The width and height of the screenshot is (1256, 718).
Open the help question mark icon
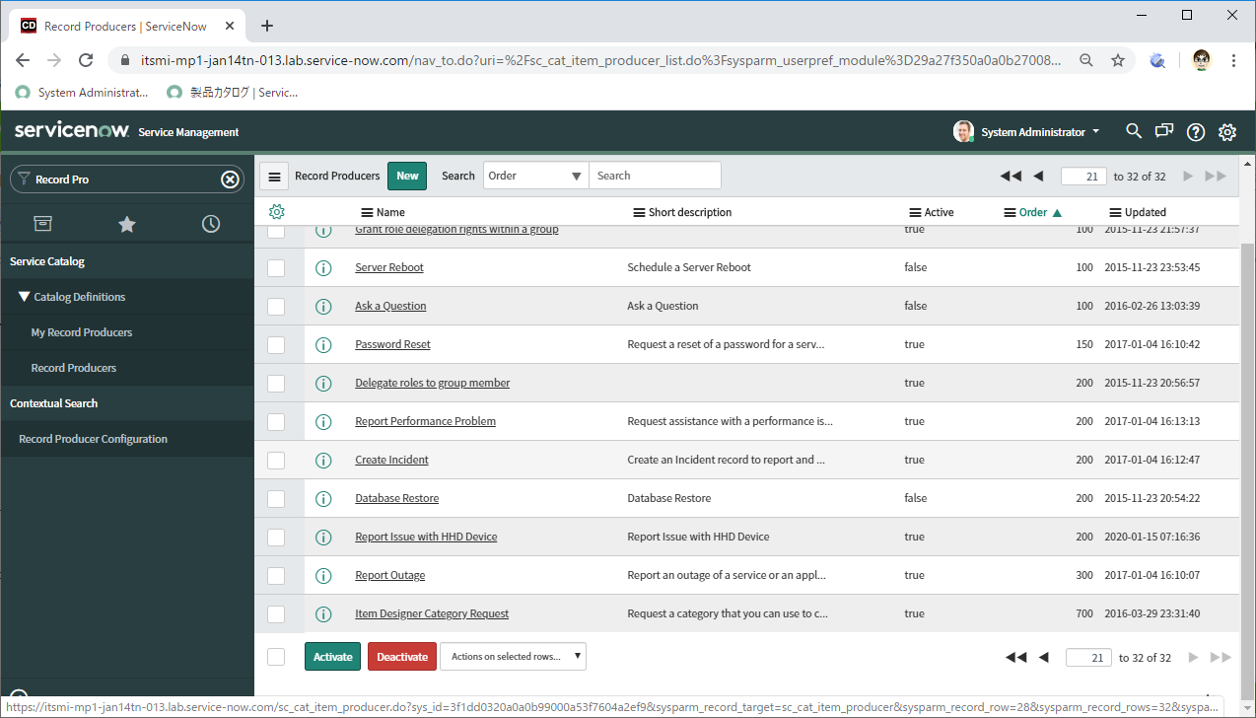pos(1196,131)
